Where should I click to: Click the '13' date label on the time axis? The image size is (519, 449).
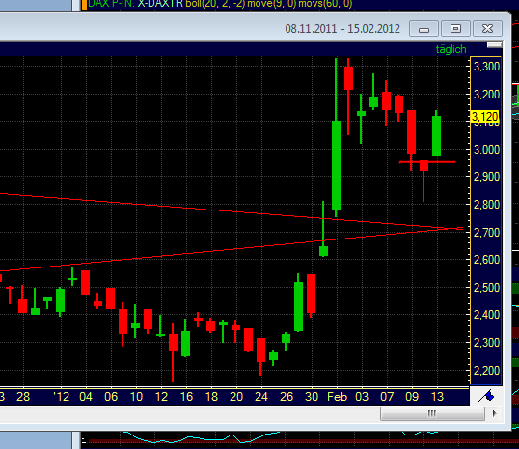pos(437,397)
